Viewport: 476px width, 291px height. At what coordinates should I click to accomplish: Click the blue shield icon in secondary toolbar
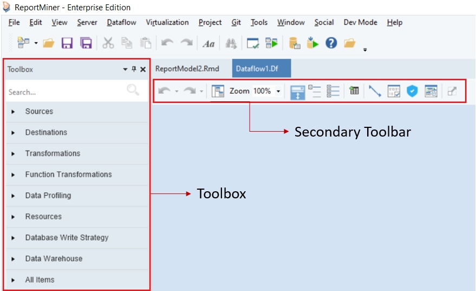412,91
